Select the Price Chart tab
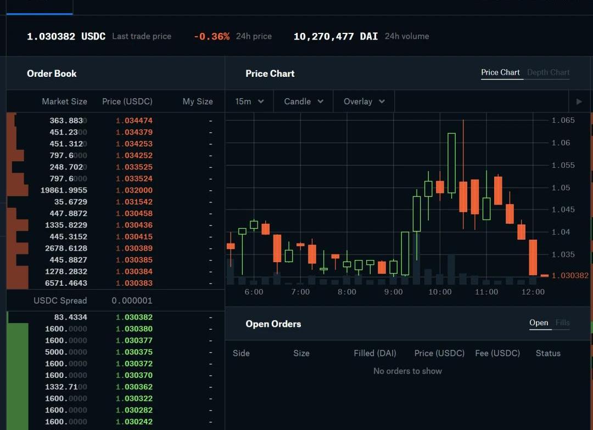 coord(500,72)
